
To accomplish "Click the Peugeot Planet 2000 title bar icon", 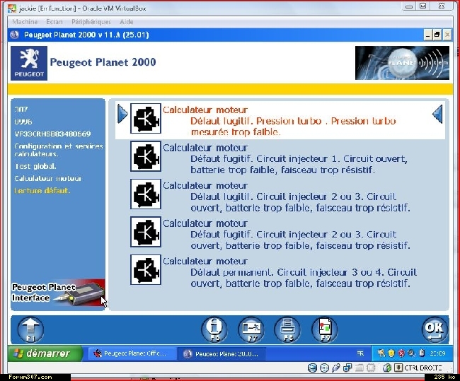I will coord(14,35).
